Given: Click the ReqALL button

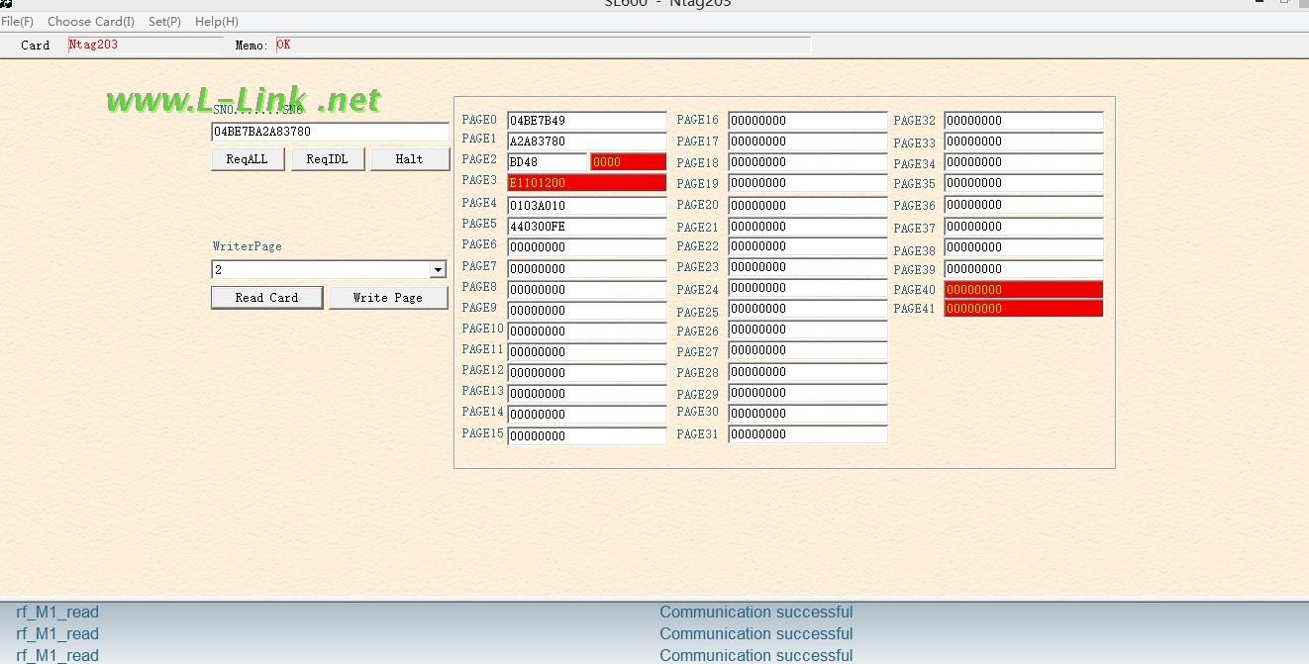Looking at the screenshot, I should tap(248, 159).
